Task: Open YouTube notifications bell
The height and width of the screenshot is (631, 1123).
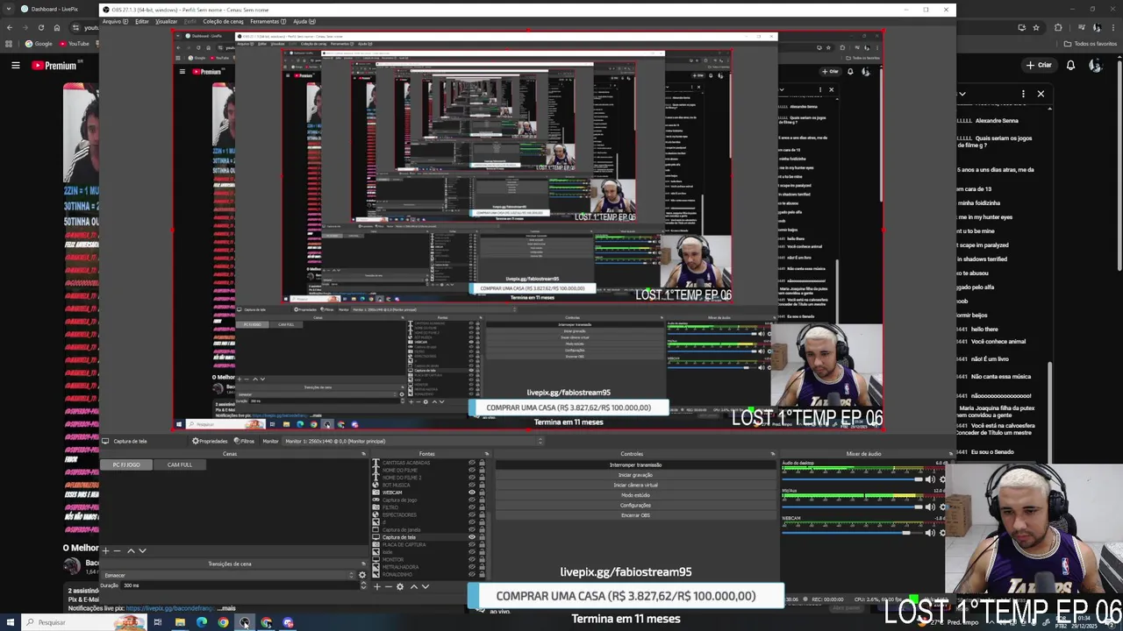Action: 1070,65
